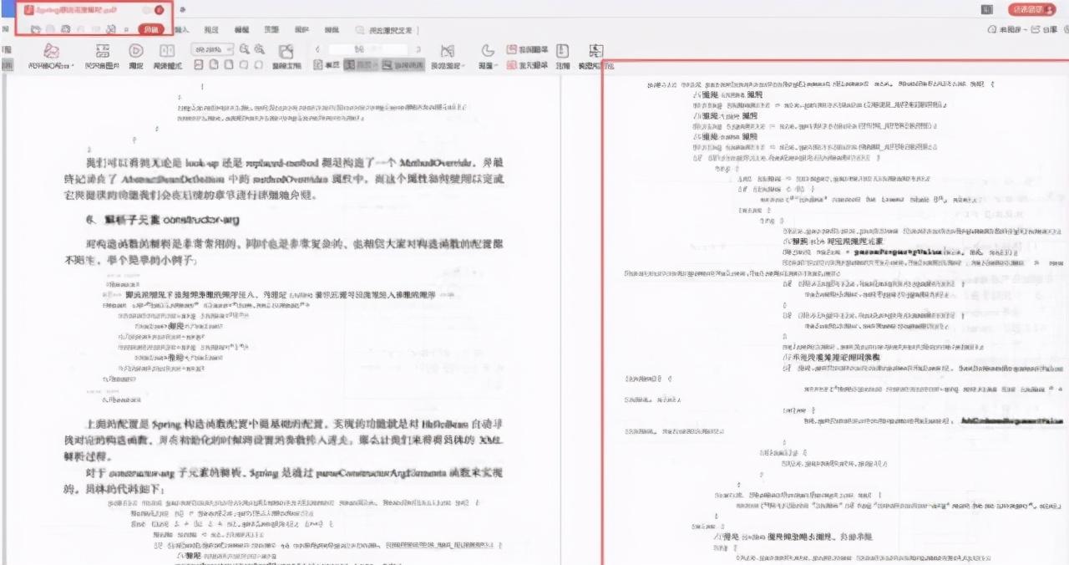
Task: Open the Page tab
Action: tap(271, 29)
